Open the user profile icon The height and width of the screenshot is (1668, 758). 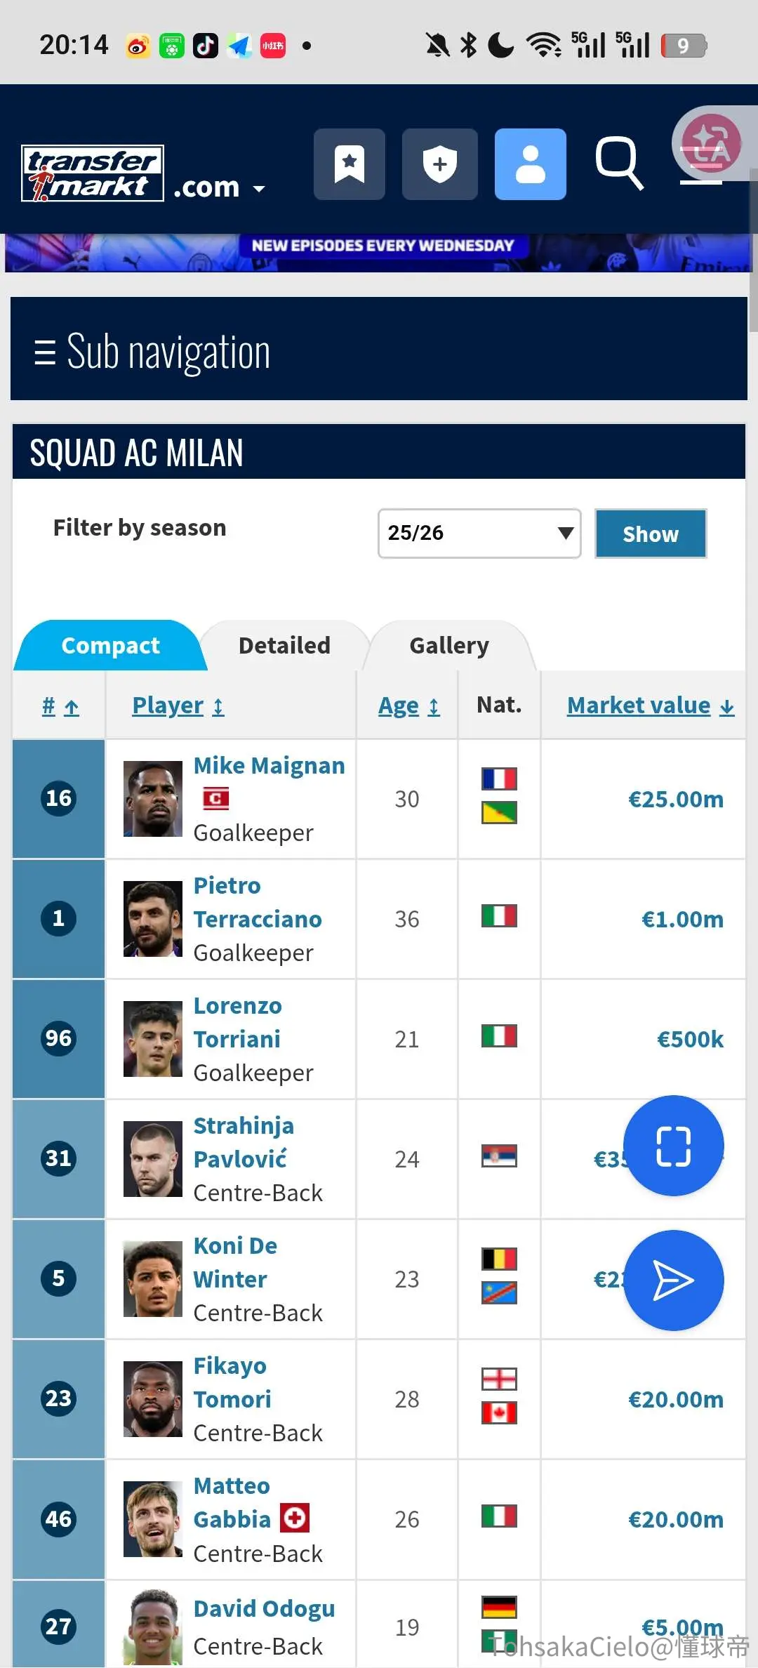[531, 164]
